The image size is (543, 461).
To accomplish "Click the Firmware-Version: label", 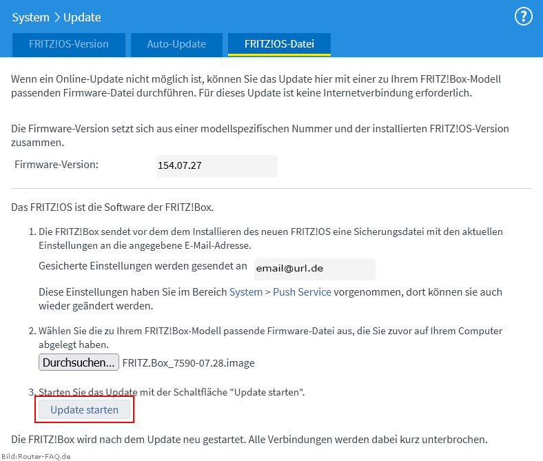I will click(x=57, y=165).
